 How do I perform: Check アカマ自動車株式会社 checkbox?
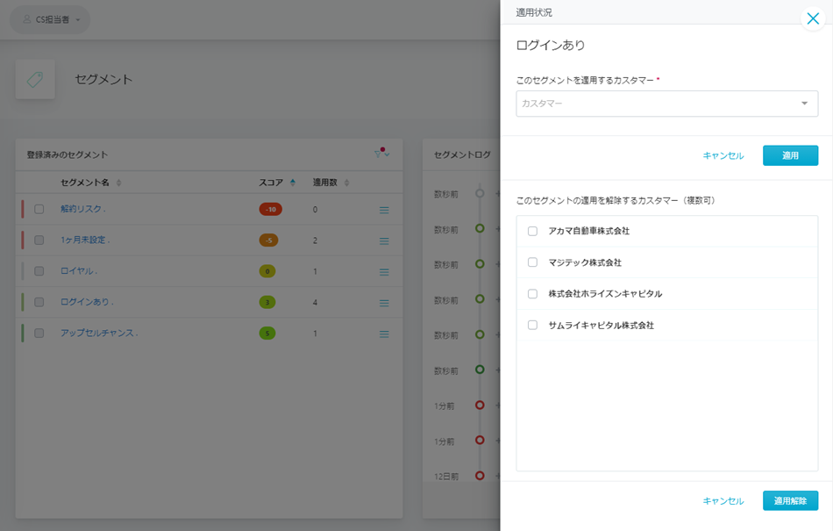coord(532,231)
